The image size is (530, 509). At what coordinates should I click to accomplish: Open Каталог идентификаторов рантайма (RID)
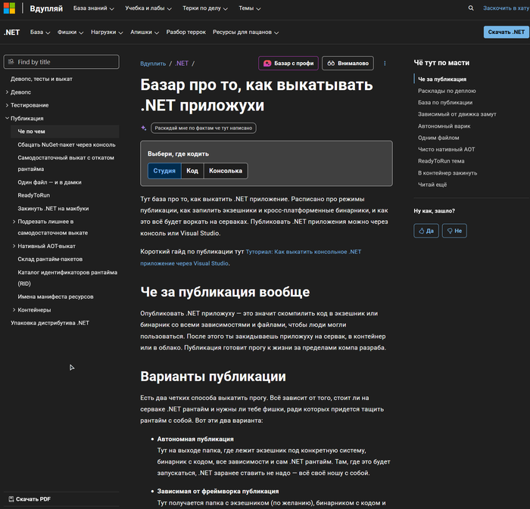pos(67,278)
